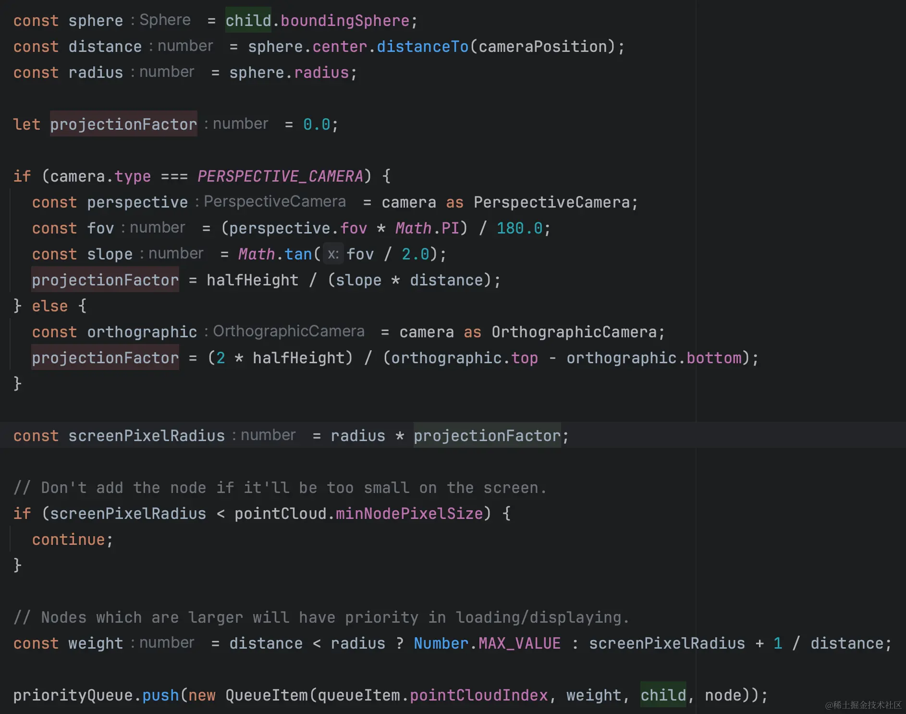Click the 'QueueItem' constructor name
Screen dimensions: 906x714
pyautogui.click(x=267, y=695)
